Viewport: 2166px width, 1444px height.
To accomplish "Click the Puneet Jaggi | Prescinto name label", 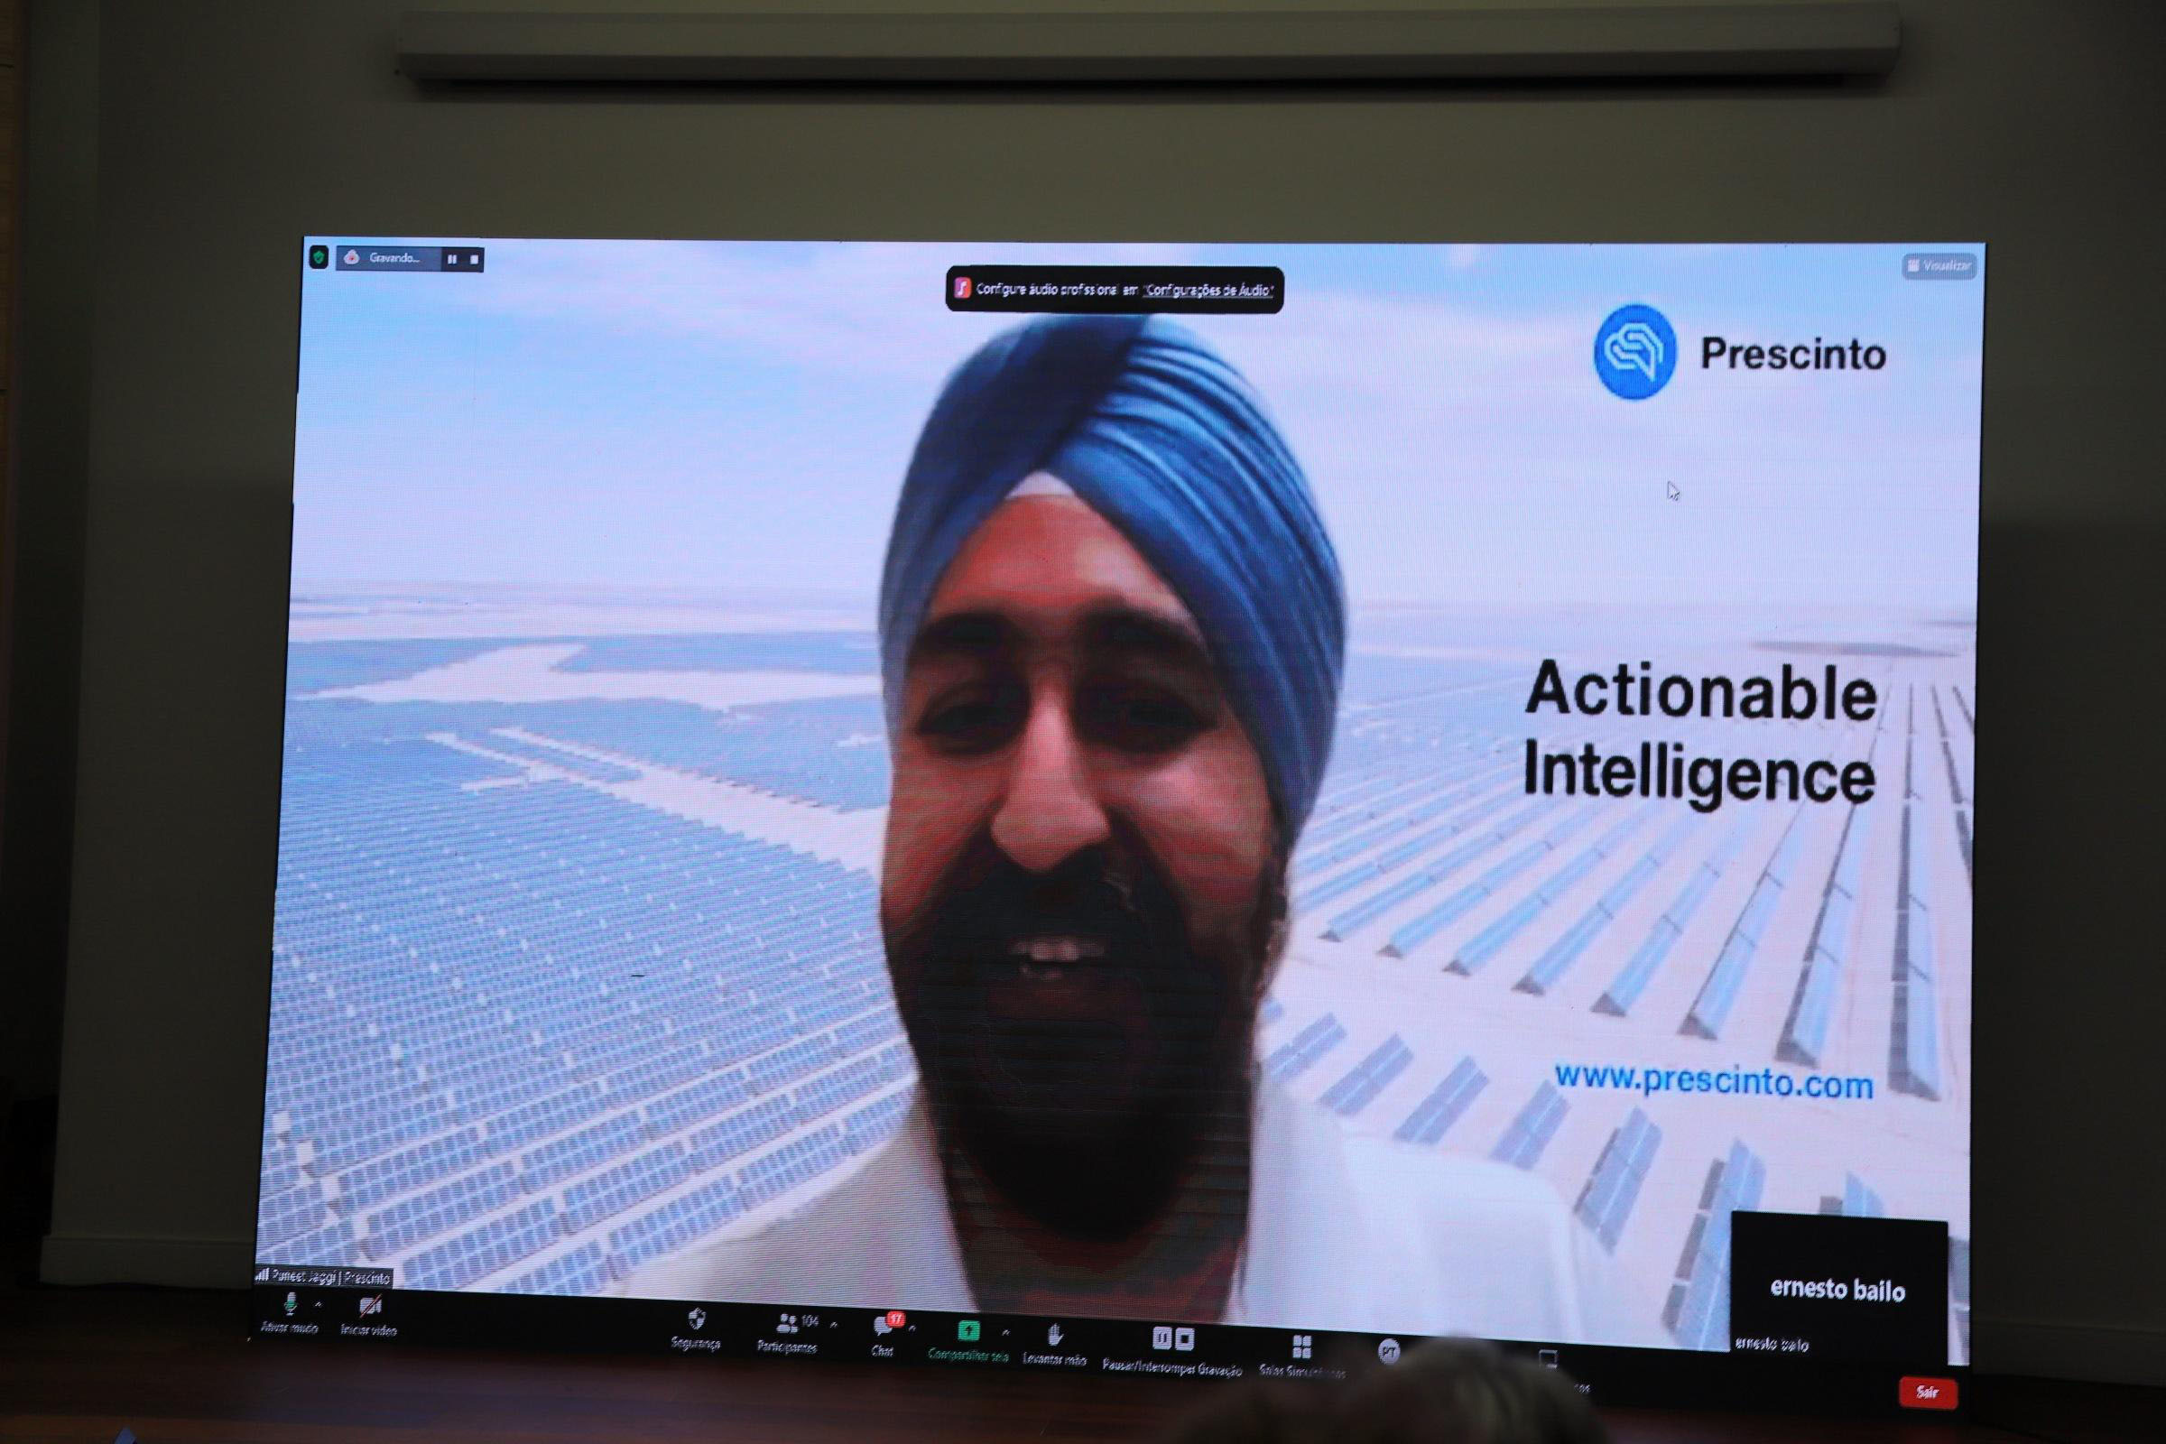I will [x=324, y=1277].
